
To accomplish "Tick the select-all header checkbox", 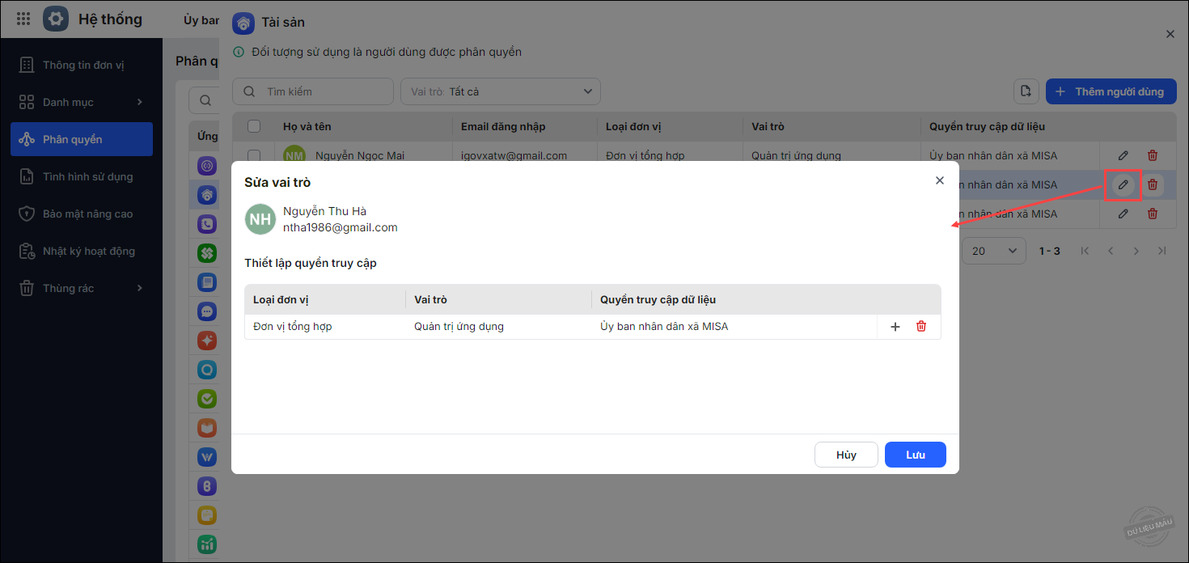I will [254, 126].
